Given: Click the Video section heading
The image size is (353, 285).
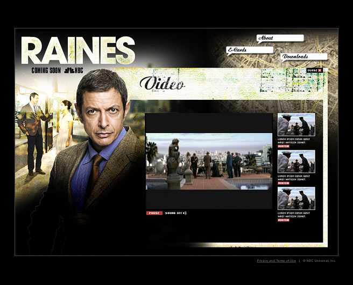Looking at the screenshot, I should point(162,84).
